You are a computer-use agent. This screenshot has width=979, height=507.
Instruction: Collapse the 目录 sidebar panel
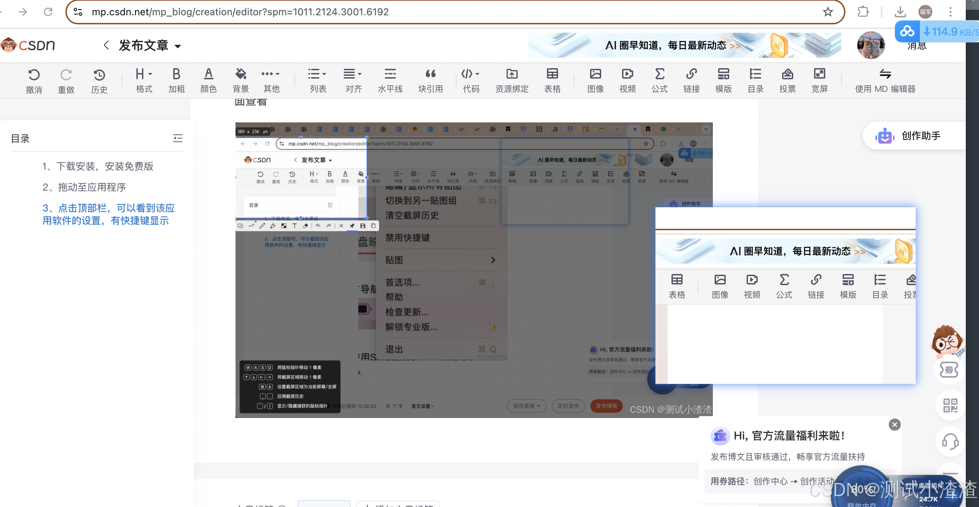click(177, 138)
